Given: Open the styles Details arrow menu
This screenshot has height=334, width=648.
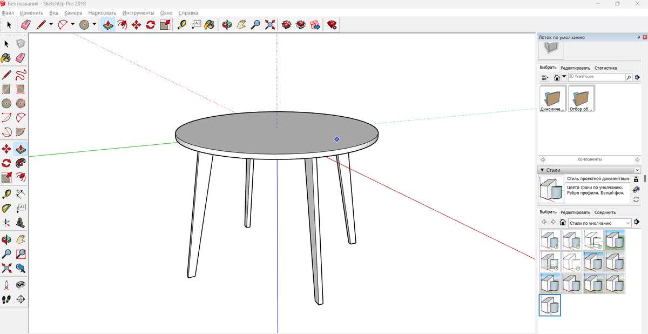Looking at the screenshot, I should point(637,222).
